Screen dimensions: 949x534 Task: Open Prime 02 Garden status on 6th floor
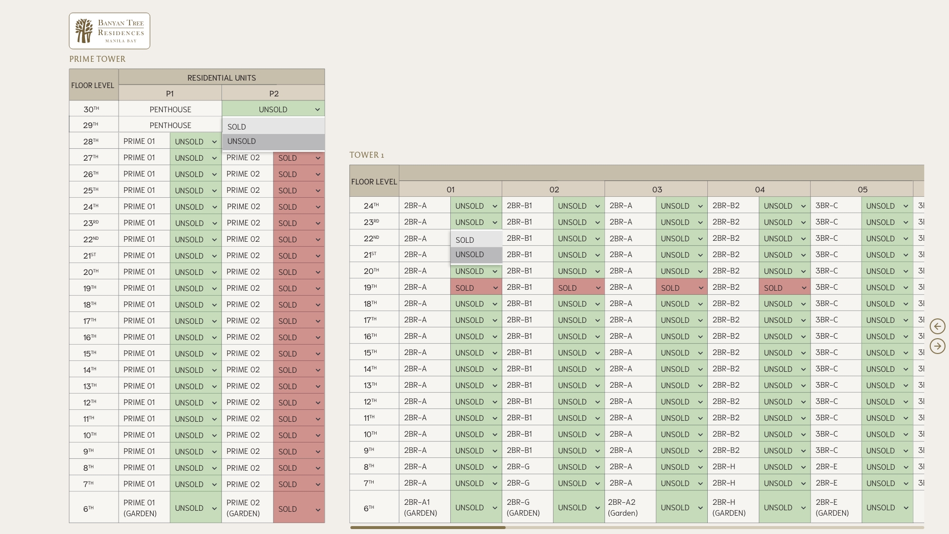pyautogui.click(x=299, y=509)
